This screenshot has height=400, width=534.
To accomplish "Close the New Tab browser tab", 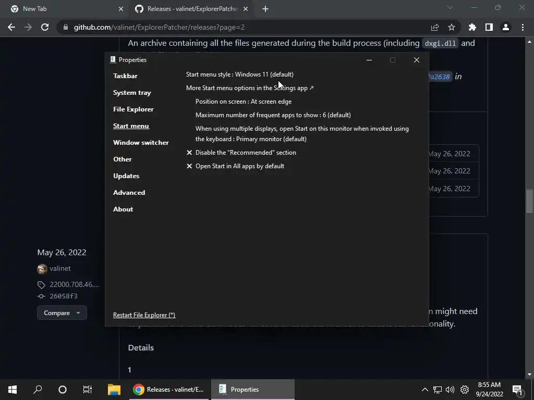I will 121,9.
